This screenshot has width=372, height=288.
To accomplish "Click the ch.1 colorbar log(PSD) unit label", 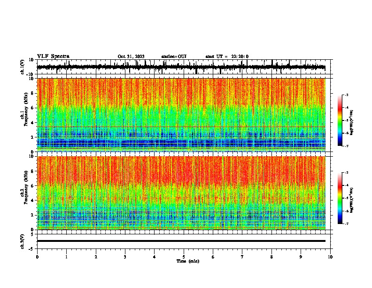I will click(352, 123).
